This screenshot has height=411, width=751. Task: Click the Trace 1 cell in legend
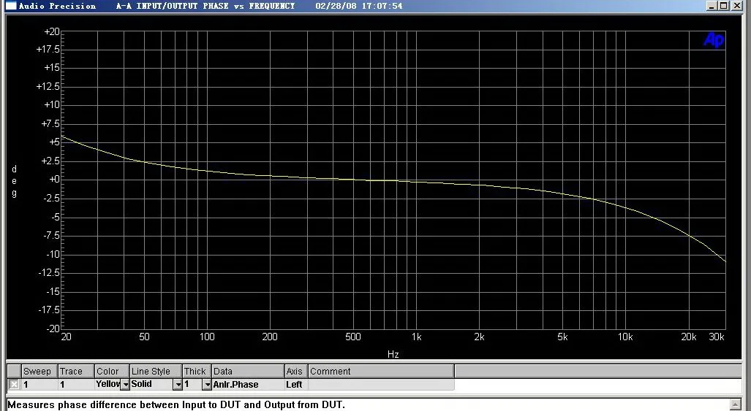[x=75, y=384]
